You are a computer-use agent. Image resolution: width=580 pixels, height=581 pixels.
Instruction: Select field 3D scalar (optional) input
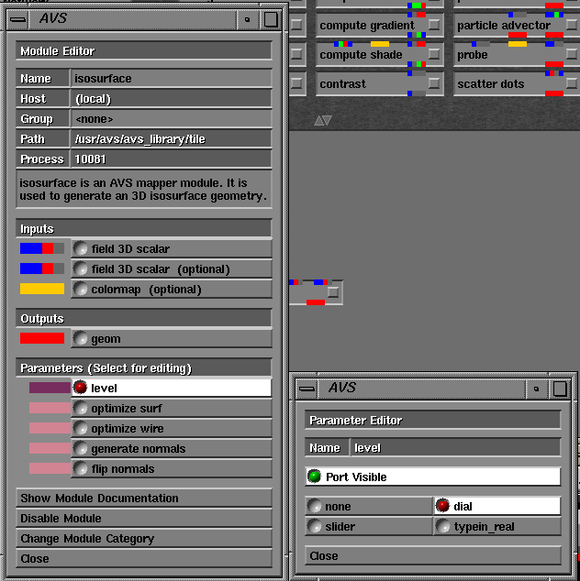click(x=172, y=269)
